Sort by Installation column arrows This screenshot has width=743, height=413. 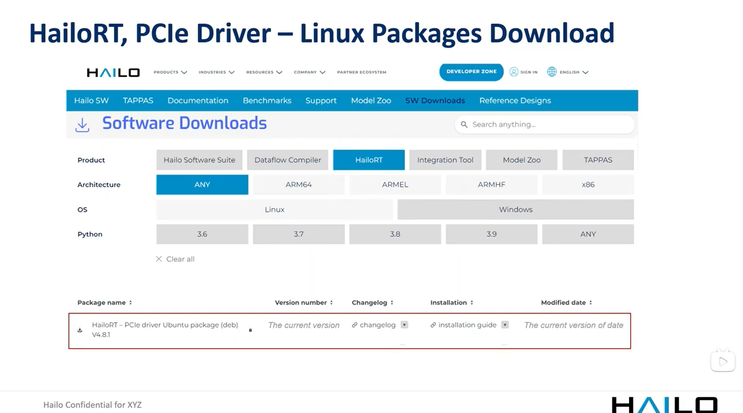(472, 303)
